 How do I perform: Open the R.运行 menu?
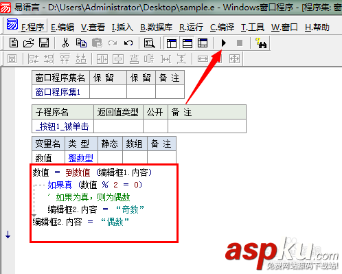[191, 27]
